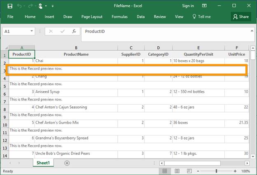The image size is (257, 175).
Task: Click the Redo arrow icon
Action: (x=30, y=6)
